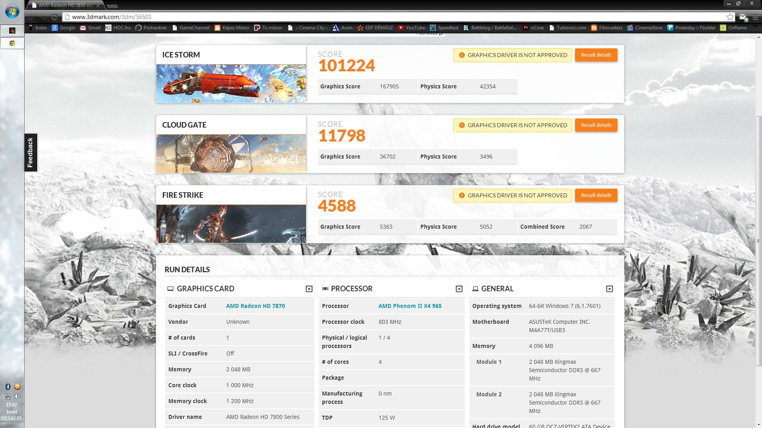Image resolution: width=762 pixels, height=428 pixels.
Task: Go back with the browser back arrow
Action: pos(31,17)
